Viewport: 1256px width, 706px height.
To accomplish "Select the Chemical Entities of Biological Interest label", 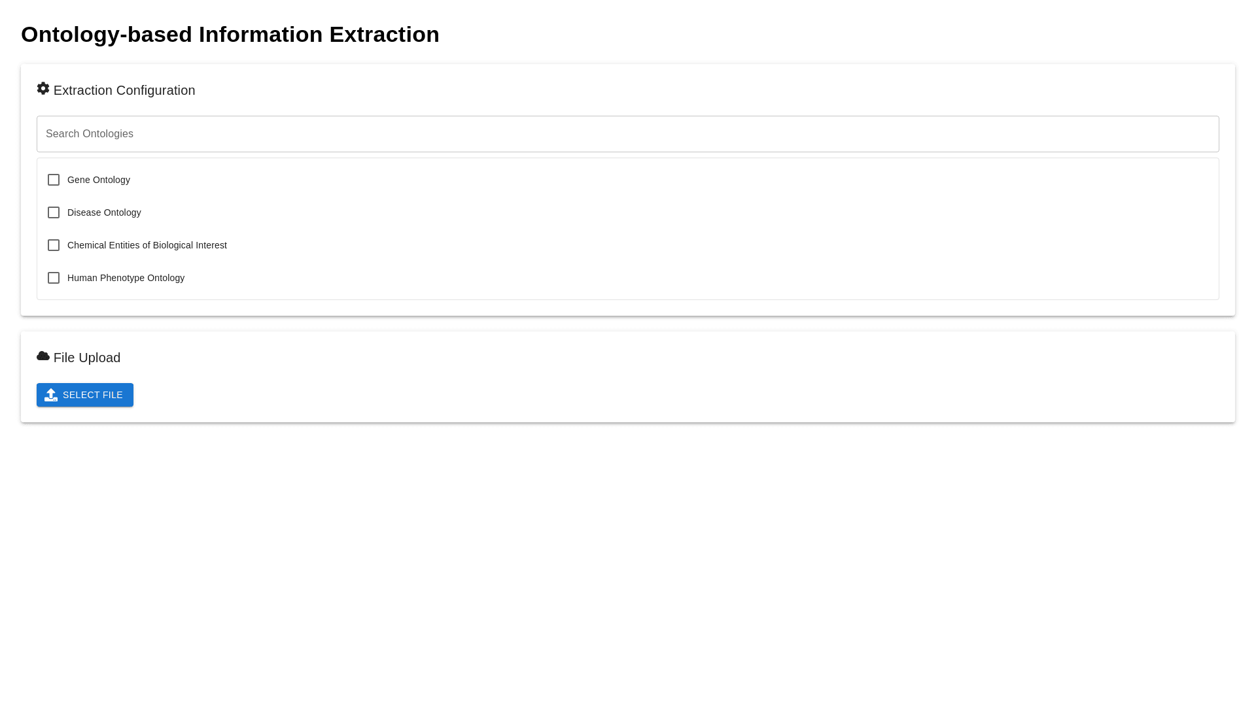I will click(x=147, y=245).
